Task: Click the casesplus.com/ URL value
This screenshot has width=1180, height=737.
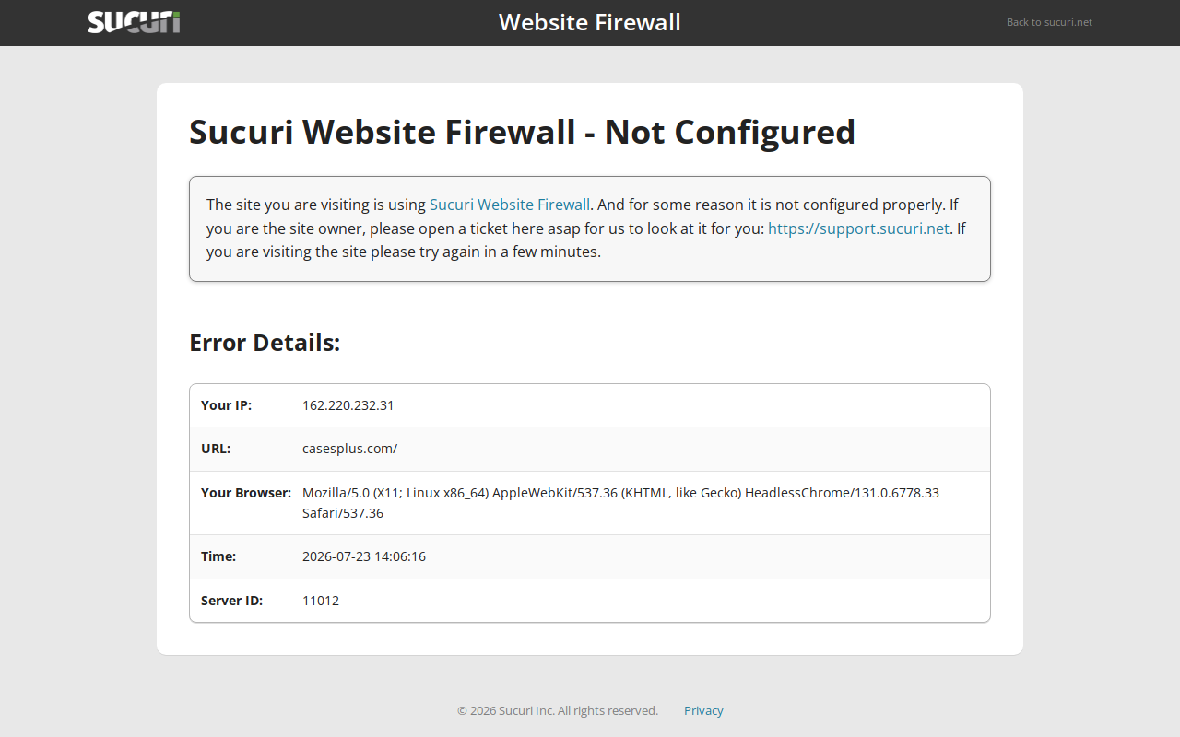Action: click(349, 449)
